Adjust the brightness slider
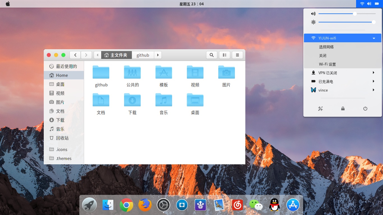This screenshot has height=215, width=383. (x=347, y=22)
